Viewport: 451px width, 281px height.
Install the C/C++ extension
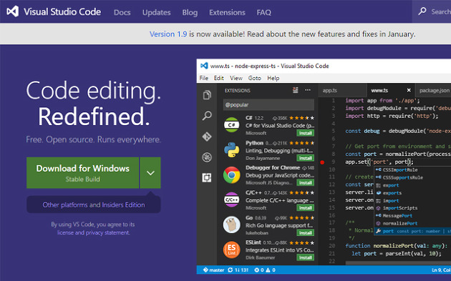coord(305,208)
